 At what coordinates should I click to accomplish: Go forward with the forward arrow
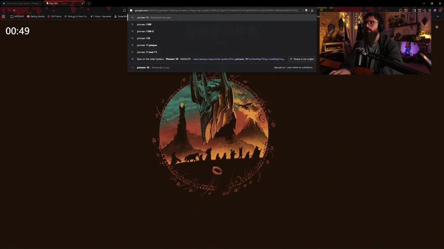[9, 10]
